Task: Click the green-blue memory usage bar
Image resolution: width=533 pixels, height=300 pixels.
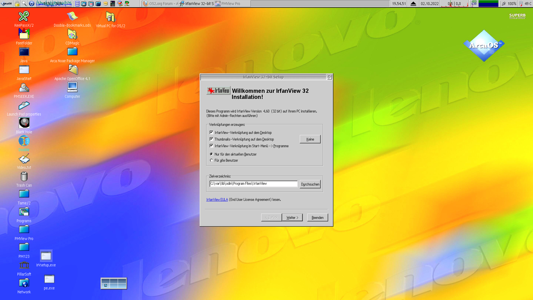Action: 488,4
